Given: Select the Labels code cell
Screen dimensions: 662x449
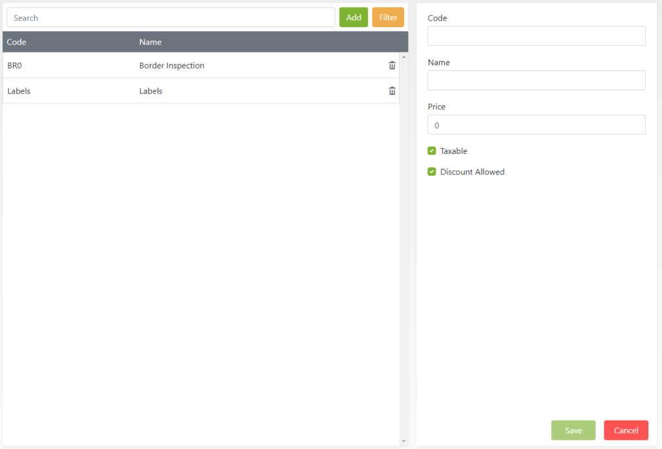Looking at the screenshot, I should [19, 91].
